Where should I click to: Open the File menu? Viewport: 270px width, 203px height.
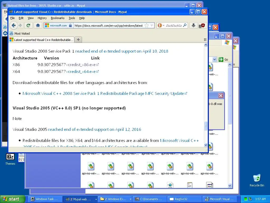[12, 18]
